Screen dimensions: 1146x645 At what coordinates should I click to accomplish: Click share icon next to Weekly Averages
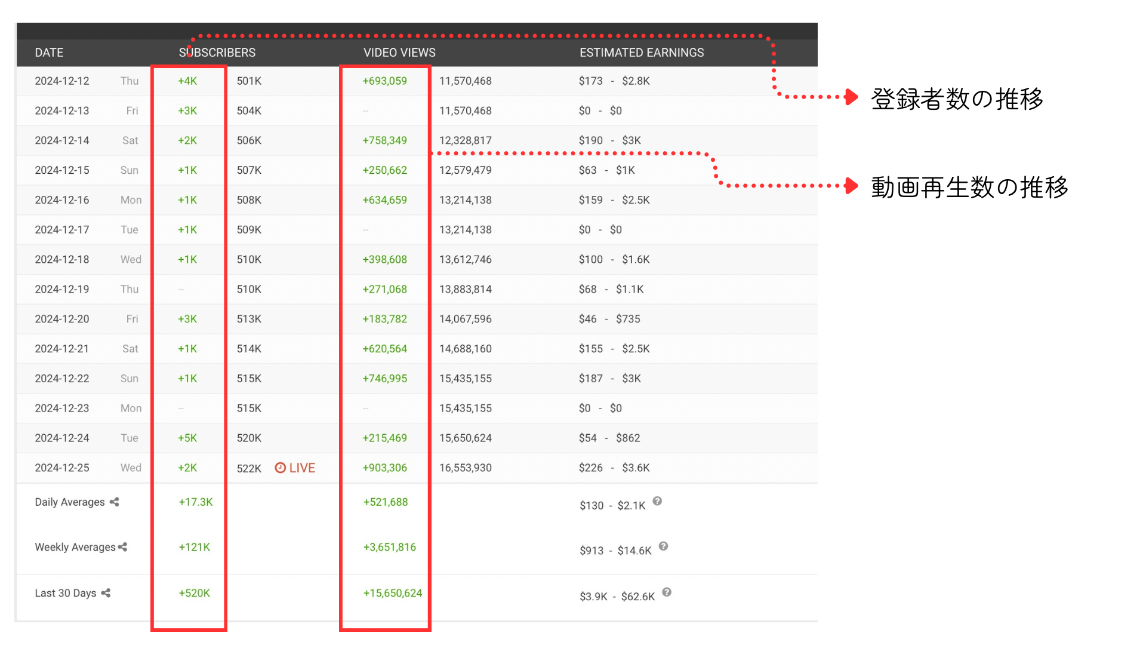click(x=123, y=547)
